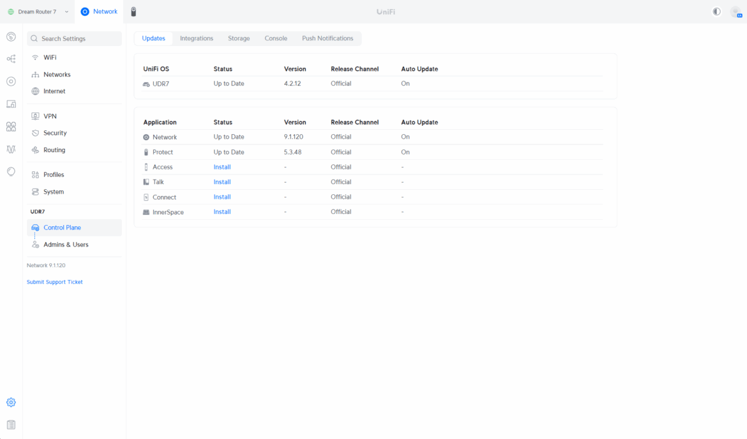Screen dimensions: 747x439
Task: Click the Network 9.1.120 version label in sidebar
Action: coord(46,265)
